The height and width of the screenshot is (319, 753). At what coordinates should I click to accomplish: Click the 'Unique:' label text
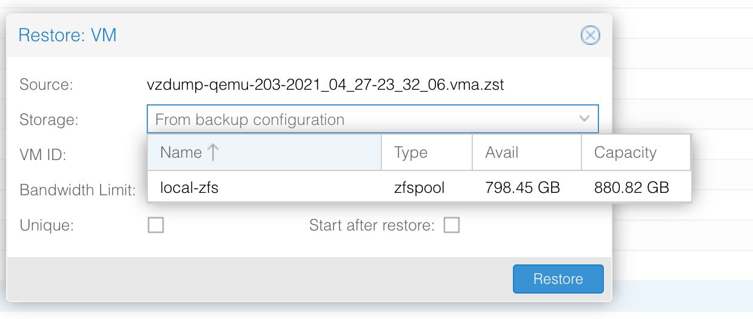(x=46, y=226)
